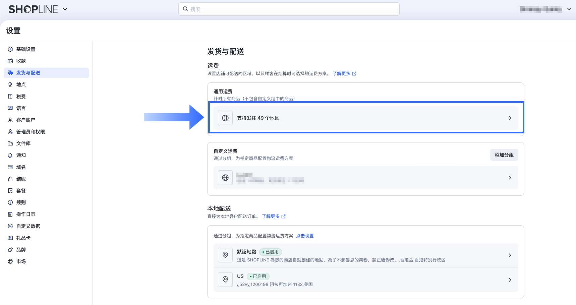Click the 结账 shopping bag icon

tap(10, 179)
